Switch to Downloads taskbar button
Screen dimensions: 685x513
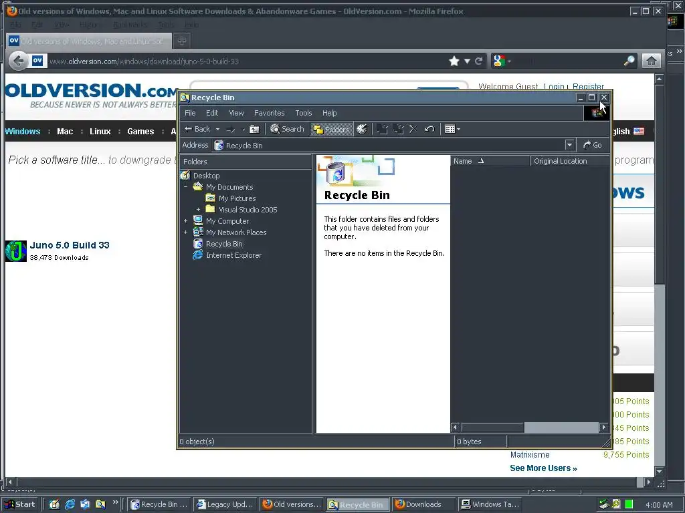423,504
